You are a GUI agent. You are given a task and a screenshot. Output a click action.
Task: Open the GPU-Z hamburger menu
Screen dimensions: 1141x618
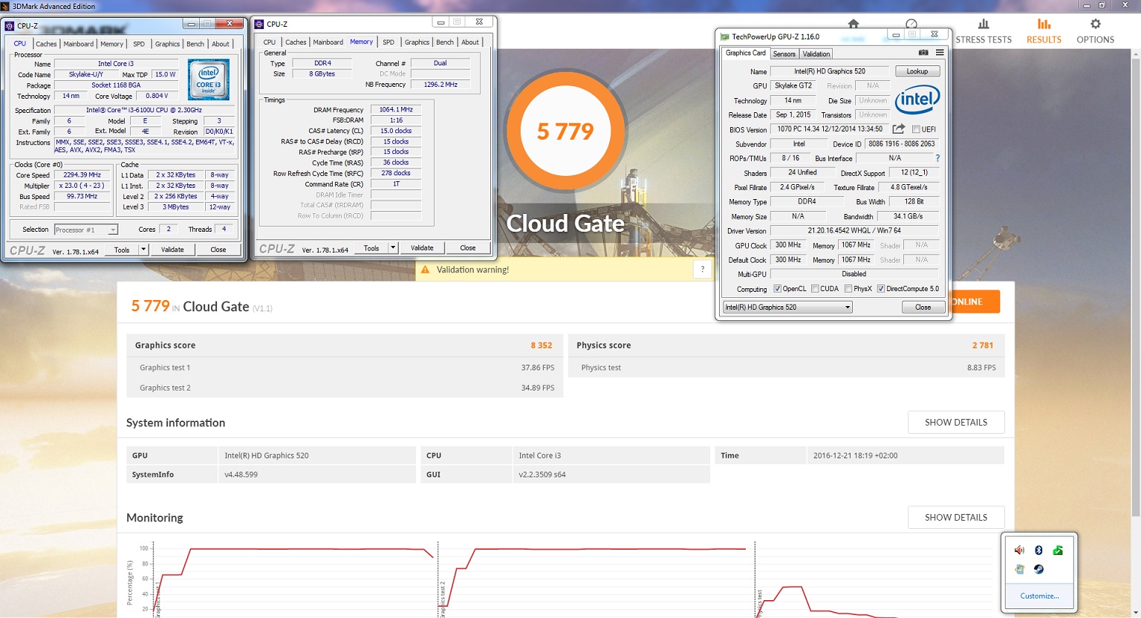(940, 53)
